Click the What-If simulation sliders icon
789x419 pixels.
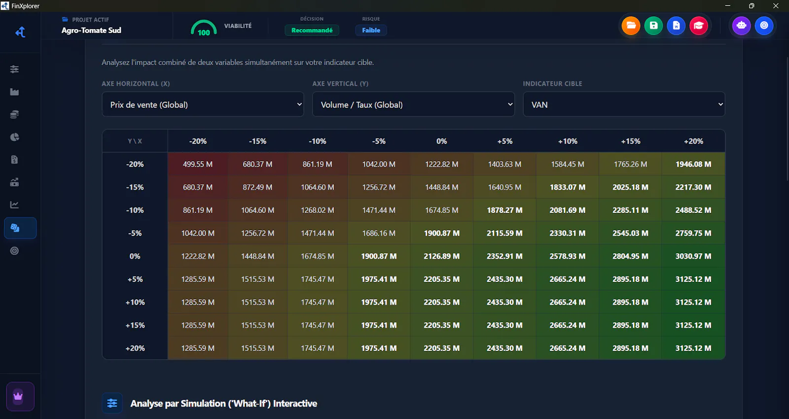pos(112,403)
